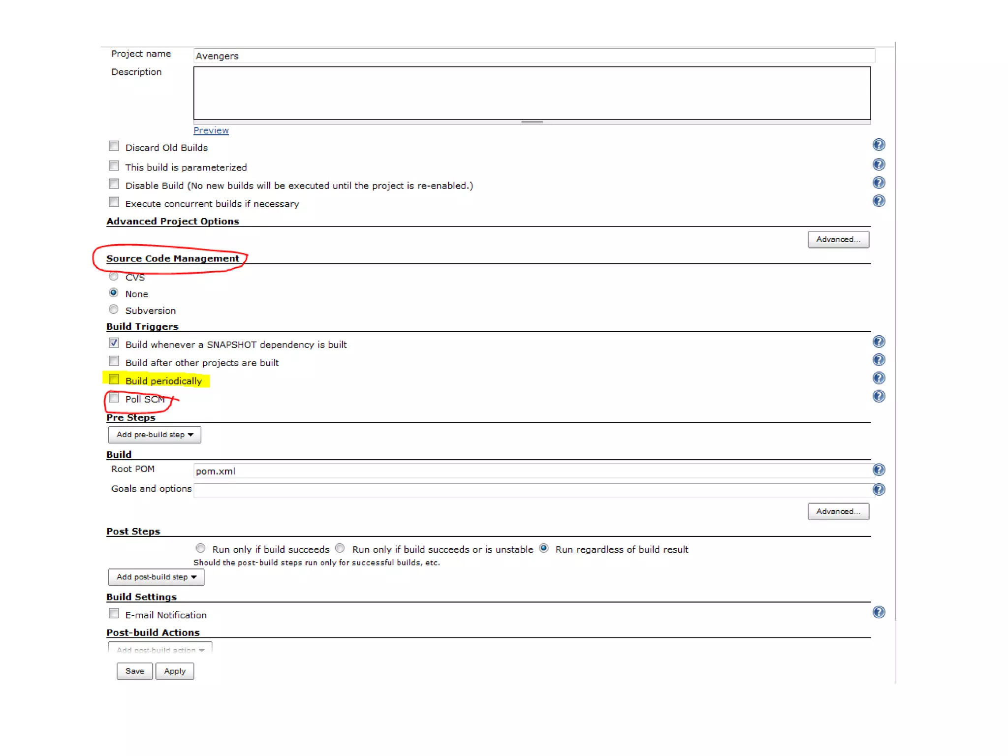Choose Run only if build succeeds
This screenshot has height=756, width=1008.
tap(200, 548)
